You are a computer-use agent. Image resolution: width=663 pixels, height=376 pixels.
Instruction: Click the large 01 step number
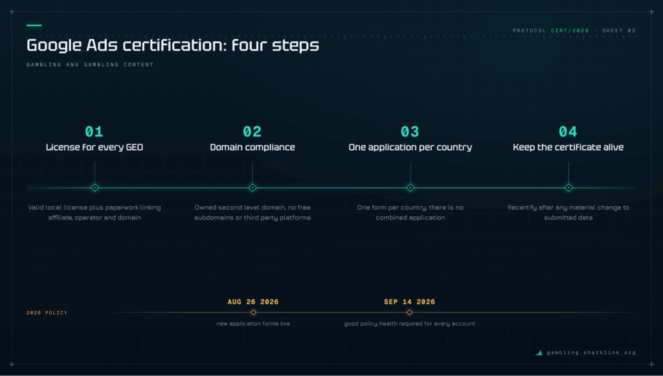[94, 131]
